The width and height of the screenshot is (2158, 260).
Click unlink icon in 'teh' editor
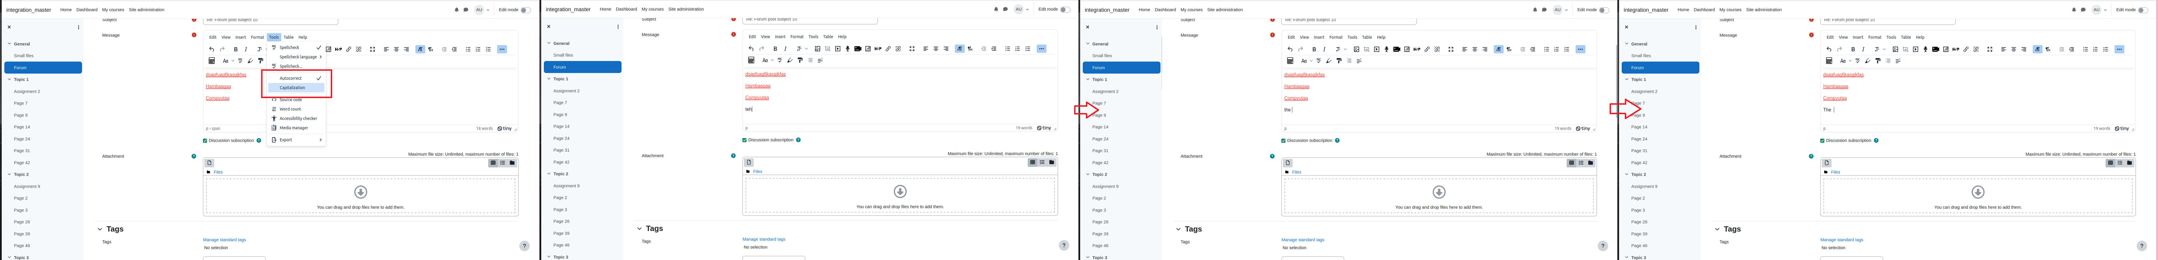(898, 49)
